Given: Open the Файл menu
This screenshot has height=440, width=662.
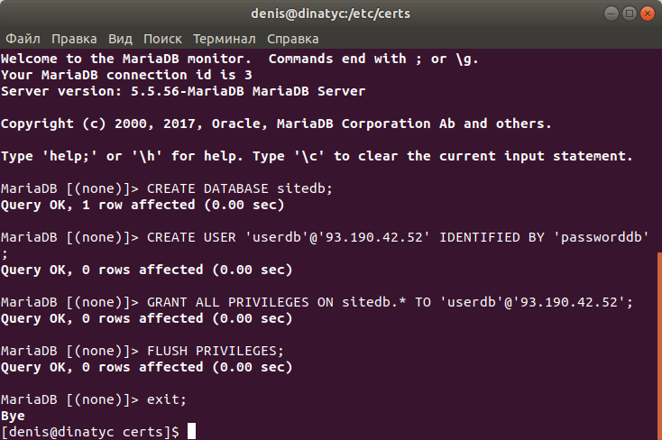Looking at the screenshot, I should (x=23, y=39).
